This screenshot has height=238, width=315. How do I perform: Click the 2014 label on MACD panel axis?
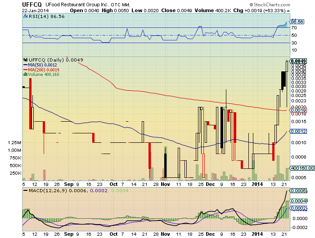point(257,234)
